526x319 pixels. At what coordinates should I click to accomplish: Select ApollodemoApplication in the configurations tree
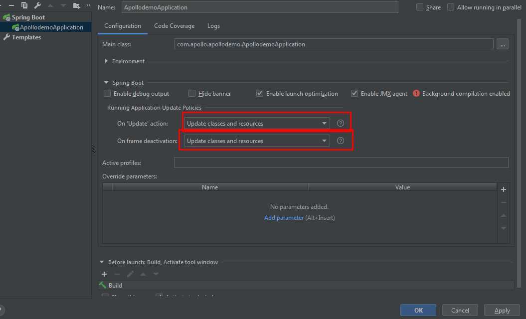(x=46, y=27)
